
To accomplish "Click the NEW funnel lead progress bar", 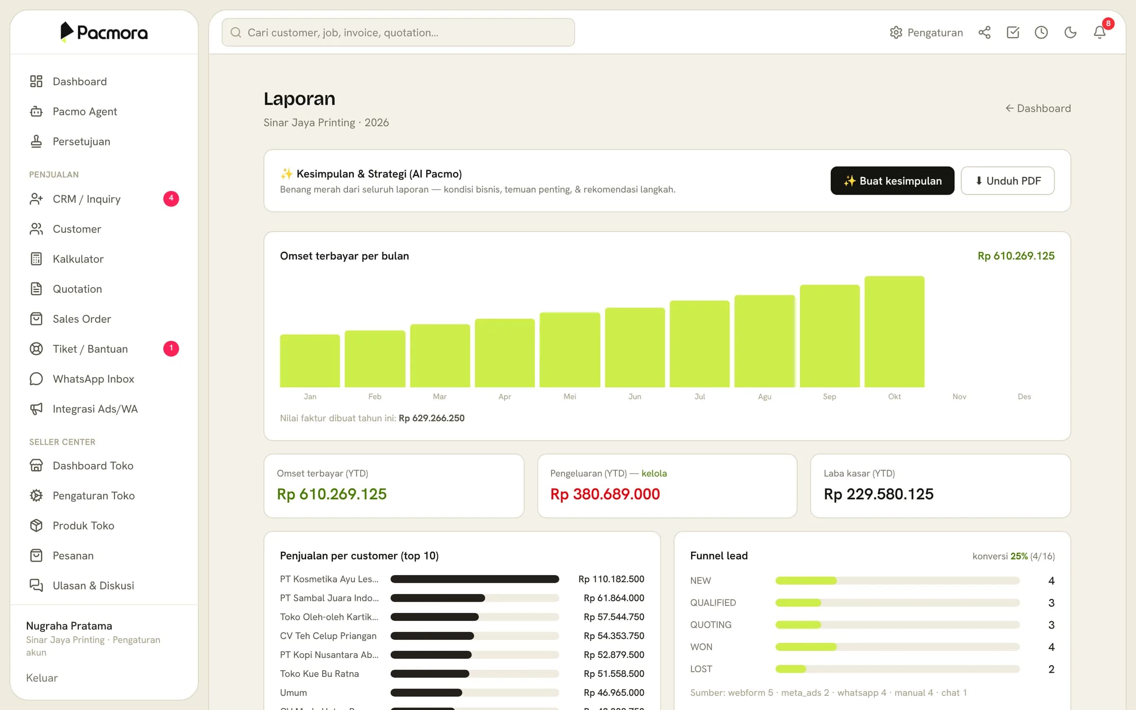I will [897, 580].
